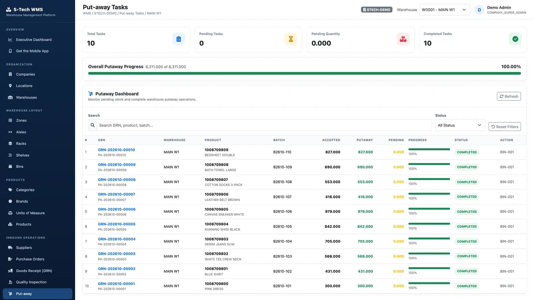Click the Zones grid icon
The image size is (534, 300).
coord(10,120)
